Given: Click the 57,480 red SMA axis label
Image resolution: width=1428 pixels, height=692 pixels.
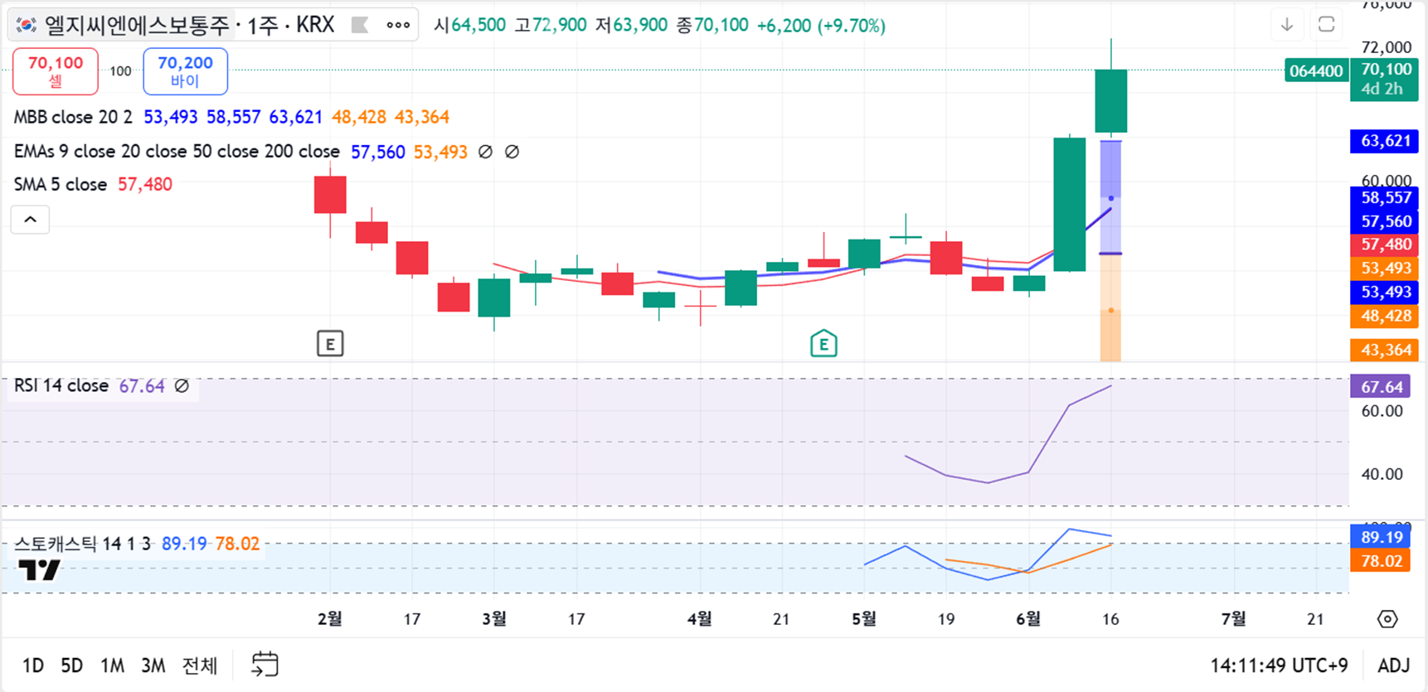Looking at the screenshot, I should pos(1384,244).
